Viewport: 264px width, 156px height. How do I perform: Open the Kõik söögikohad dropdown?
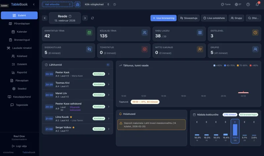point(96,4)
